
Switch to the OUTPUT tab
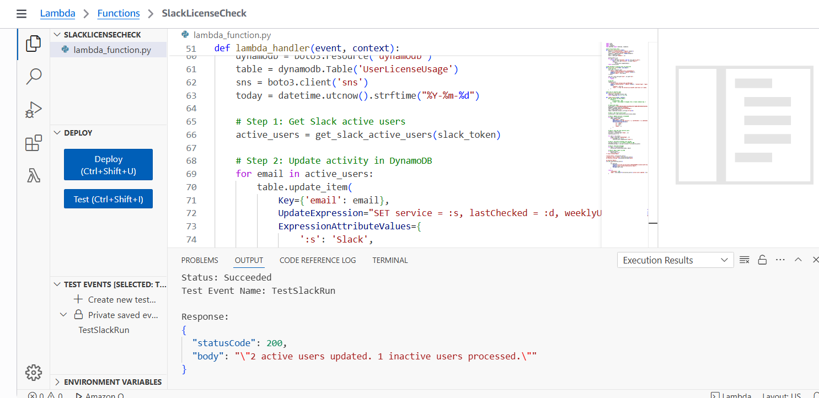point(249,260)
